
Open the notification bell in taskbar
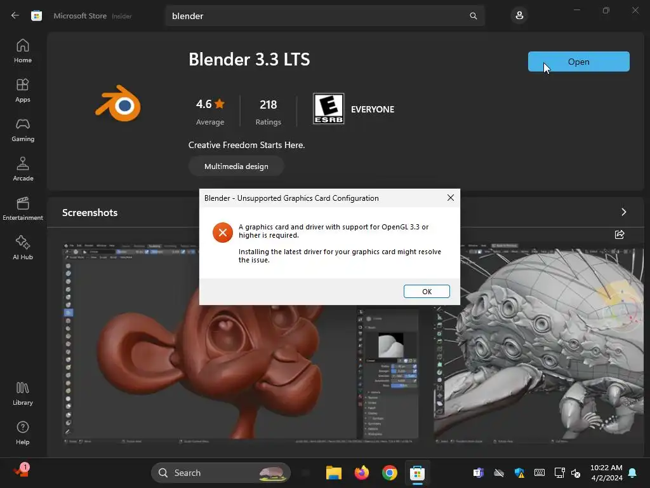(x=633, y=473)
